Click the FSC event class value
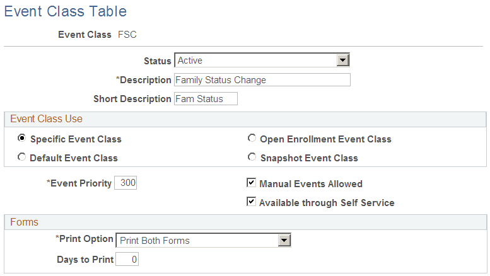 point(127,35)
